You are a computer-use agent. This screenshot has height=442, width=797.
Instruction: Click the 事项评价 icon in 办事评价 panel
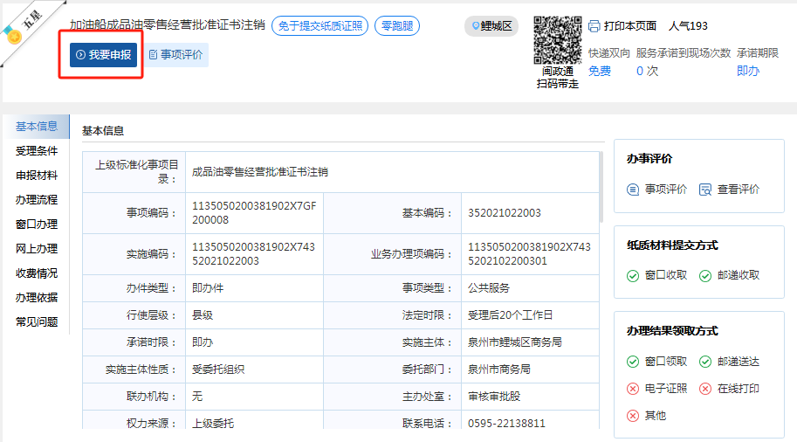coord(634,190)
